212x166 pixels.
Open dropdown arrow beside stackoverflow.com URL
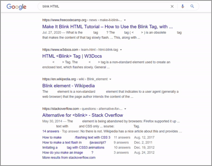point(125,109)
